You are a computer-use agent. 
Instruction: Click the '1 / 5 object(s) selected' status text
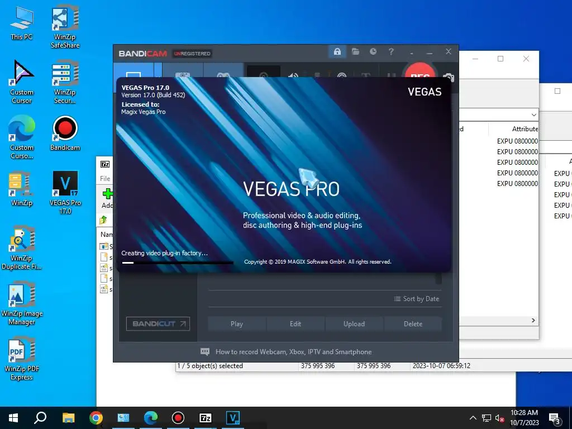click(x=210, y=365)
